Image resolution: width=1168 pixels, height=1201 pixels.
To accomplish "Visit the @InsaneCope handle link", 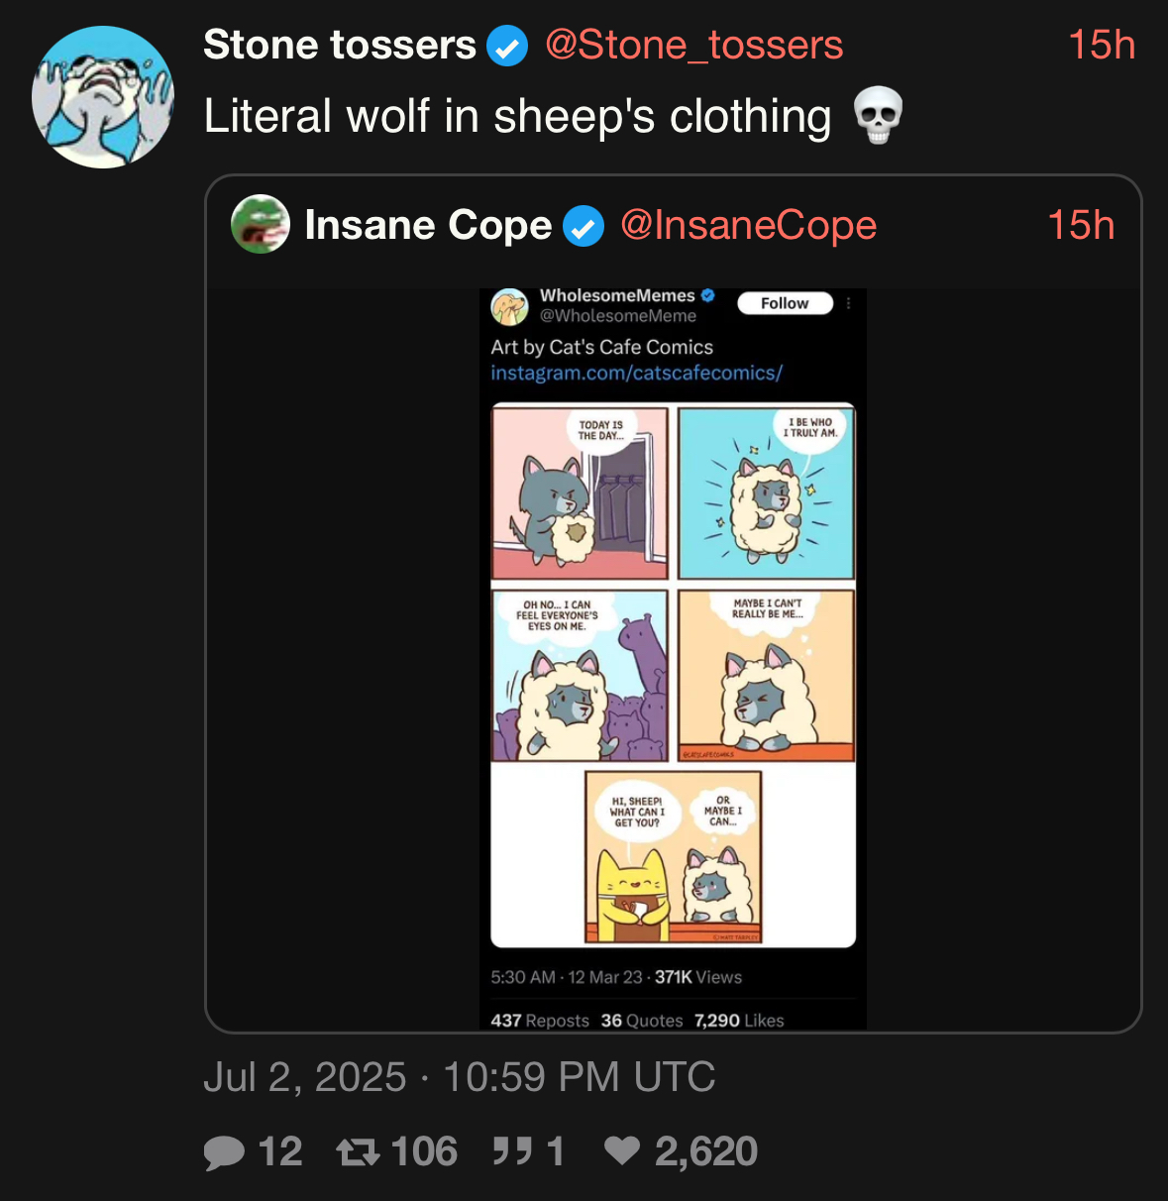I will point(748,226).
